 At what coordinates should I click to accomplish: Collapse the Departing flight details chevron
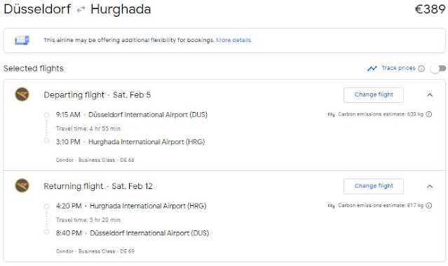point(430,95)
